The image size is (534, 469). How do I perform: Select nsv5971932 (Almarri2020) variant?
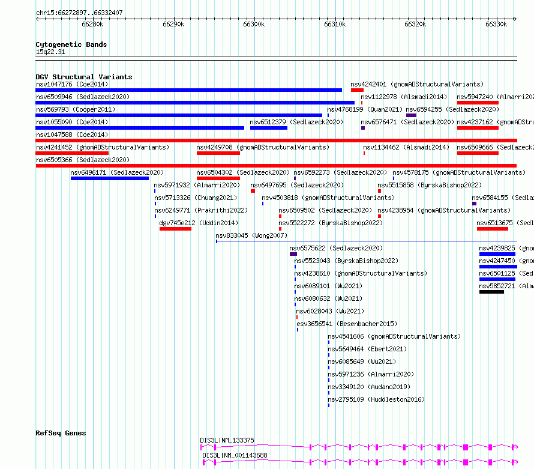[197, 185]
